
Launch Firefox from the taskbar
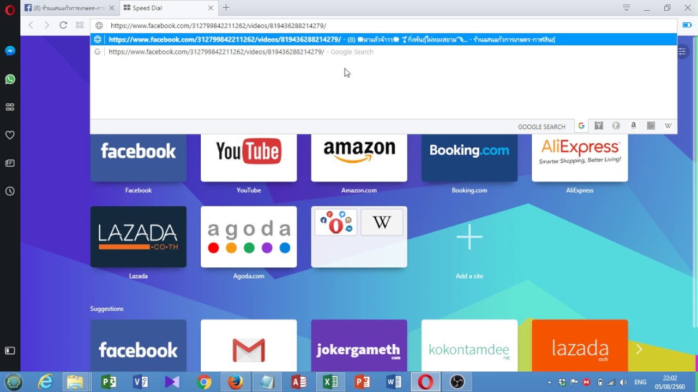[236, 382]
